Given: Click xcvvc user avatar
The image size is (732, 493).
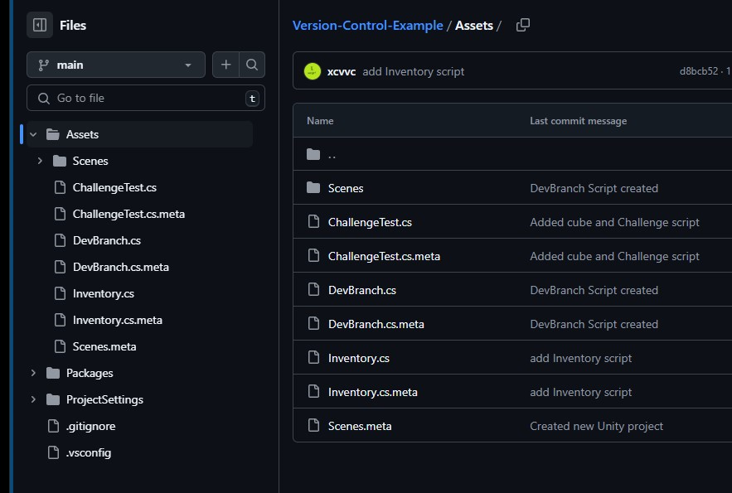Looking at the screenshot, I should (313, 71).
